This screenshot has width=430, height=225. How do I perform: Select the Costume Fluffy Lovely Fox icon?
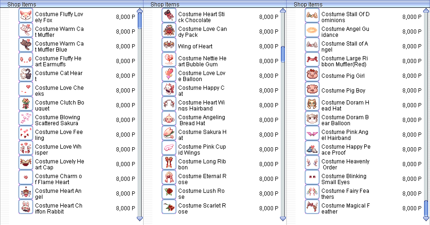click(26, 15)
